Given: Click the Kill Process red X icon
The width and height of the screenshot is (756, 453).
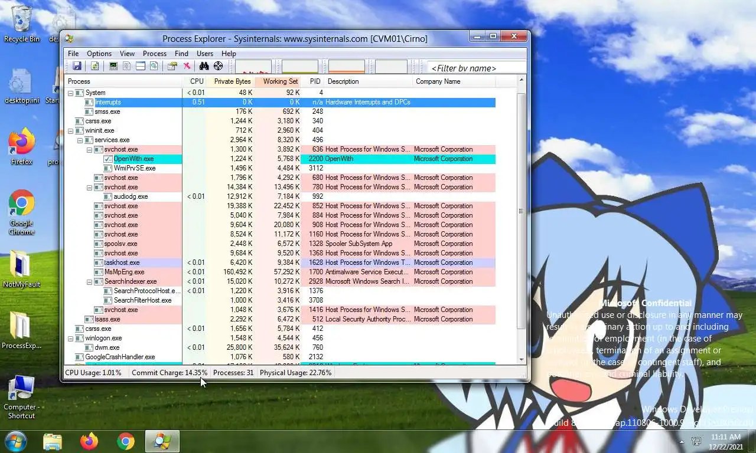Looking at the screenshot, I should tap(187, 66).
